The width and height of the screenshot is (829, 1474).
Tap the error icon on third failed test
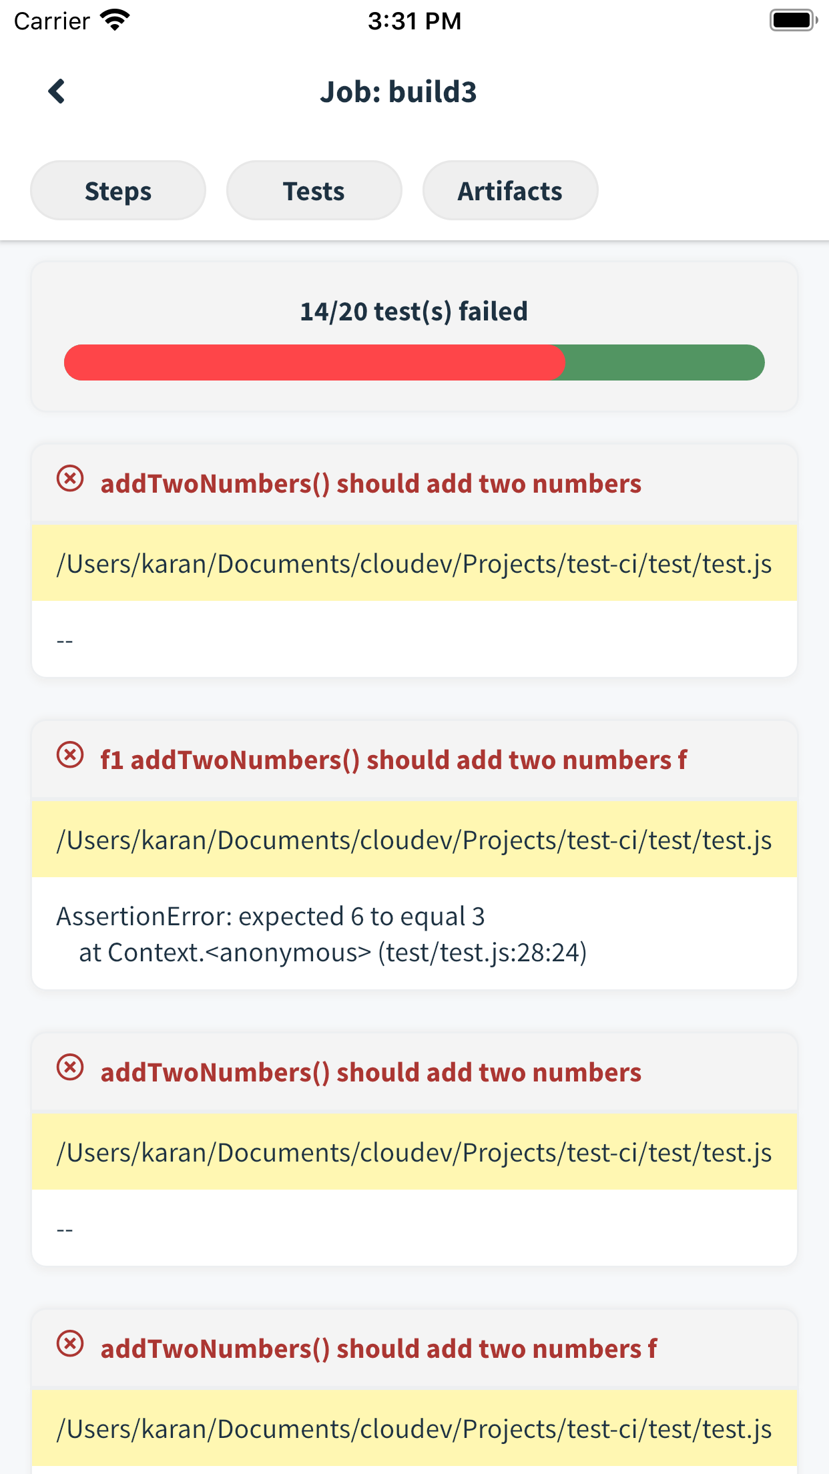(x=70, y=1069)
